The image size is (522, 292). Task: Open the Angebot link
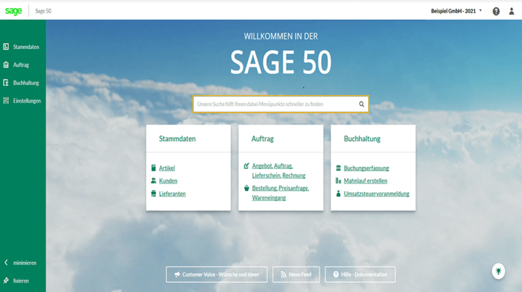[262, 166]
